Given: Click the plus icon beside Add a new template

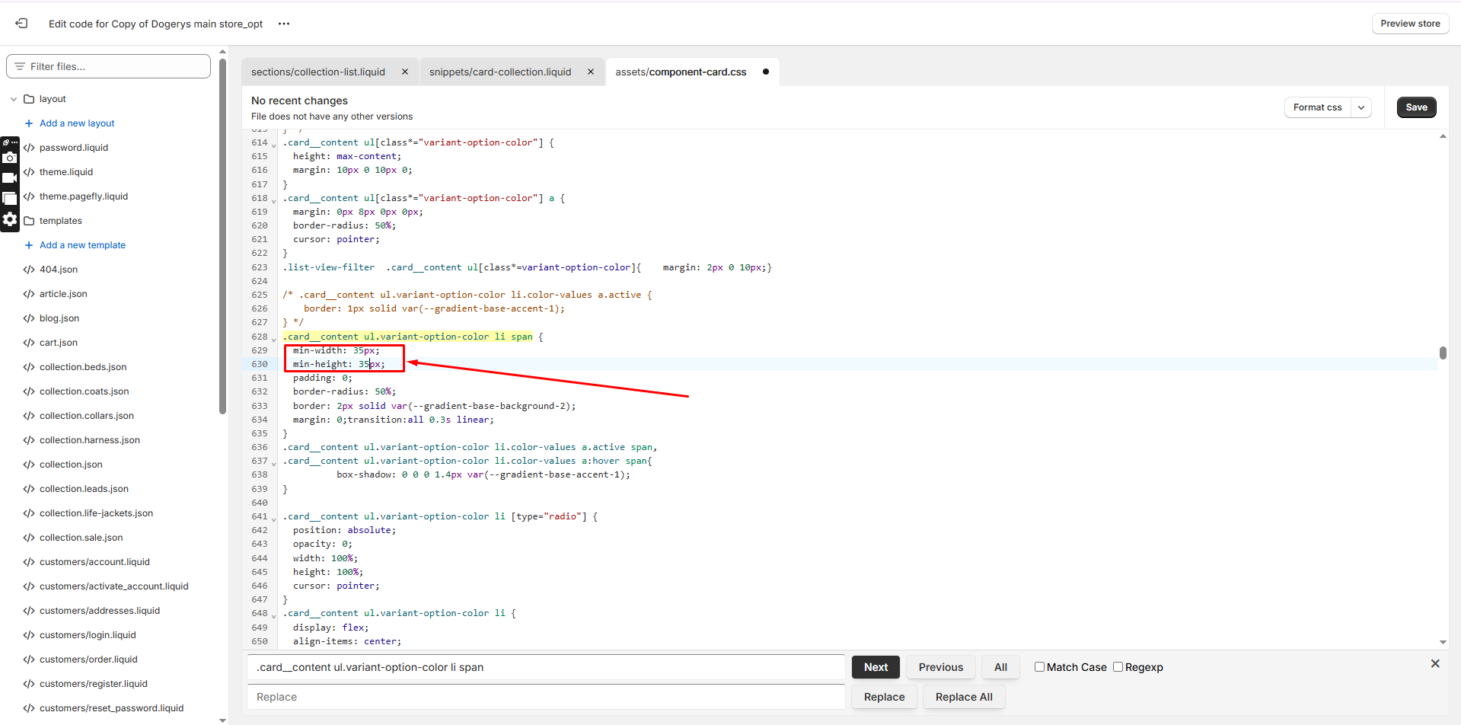Looking at the screenshot, I should [x=29, y=245].
